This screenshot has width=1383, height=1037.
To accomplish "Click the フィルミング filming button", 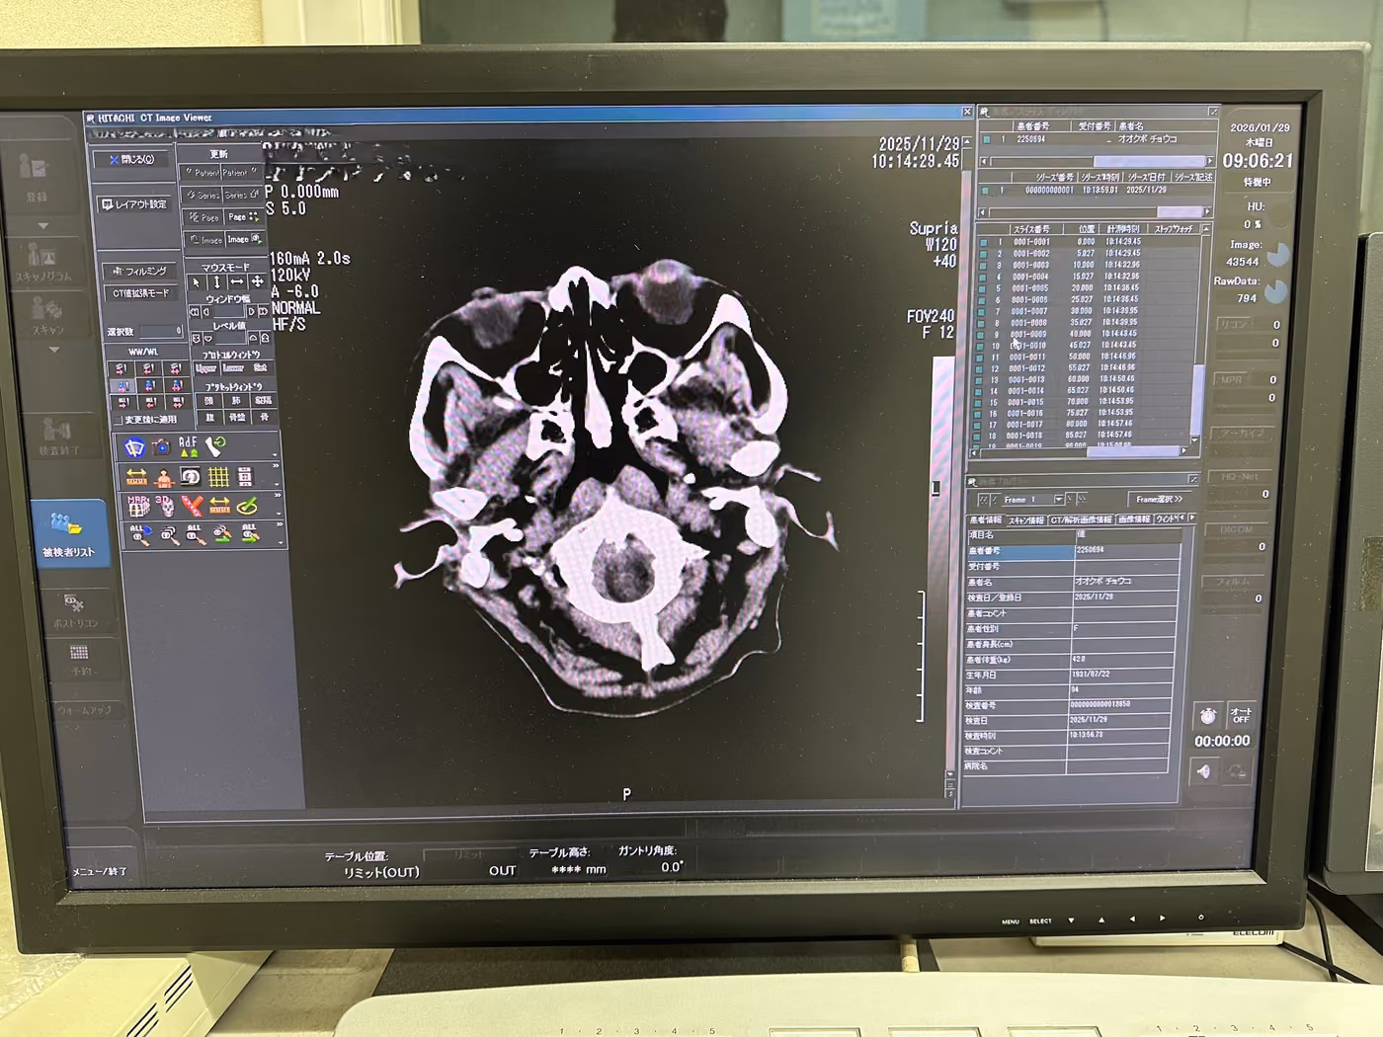I will (139, 271).
